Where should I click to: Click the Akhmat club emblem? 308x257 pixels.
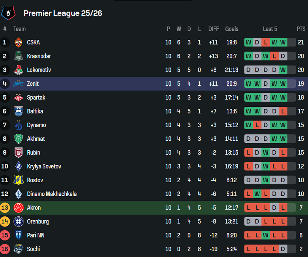tap(19, 139)
